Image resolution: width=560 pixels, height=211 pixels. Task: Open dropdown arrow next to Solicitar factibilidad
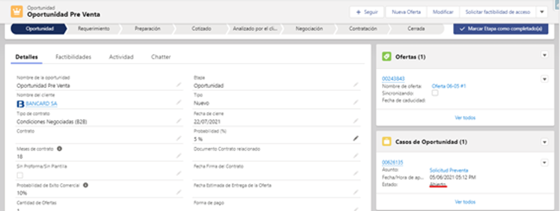[542, 12]
